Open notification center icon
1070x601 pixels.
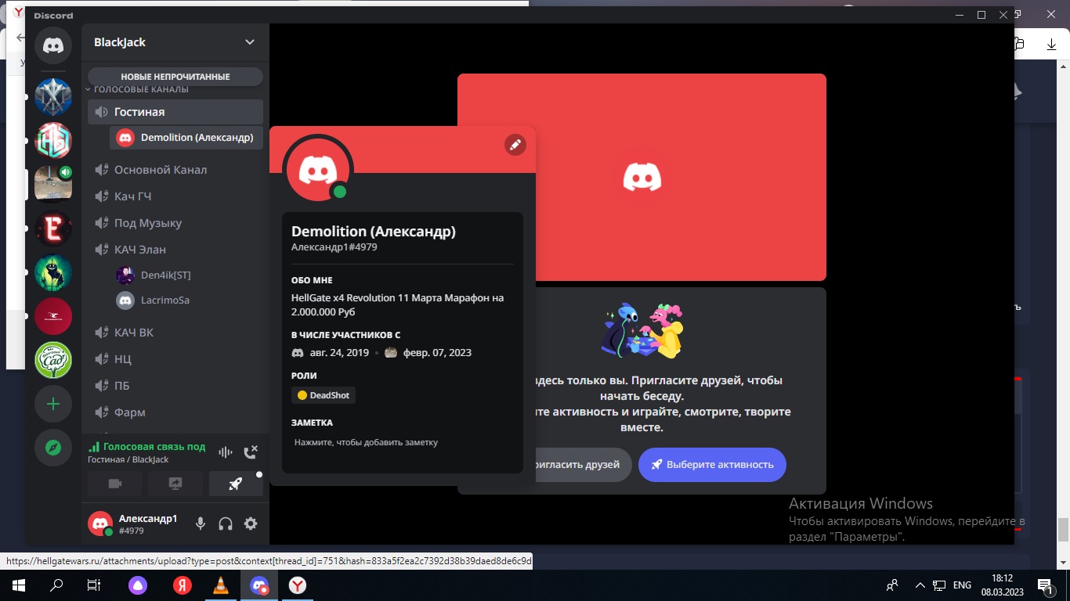pos(1045,585)
